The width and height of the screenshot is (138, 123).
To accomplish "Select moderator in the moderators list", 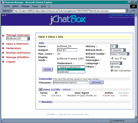I will (x=71, y=72).
